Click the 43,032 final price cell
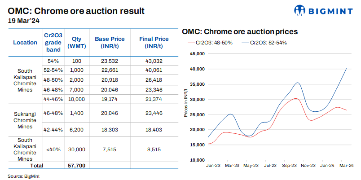 pos(154,61)
